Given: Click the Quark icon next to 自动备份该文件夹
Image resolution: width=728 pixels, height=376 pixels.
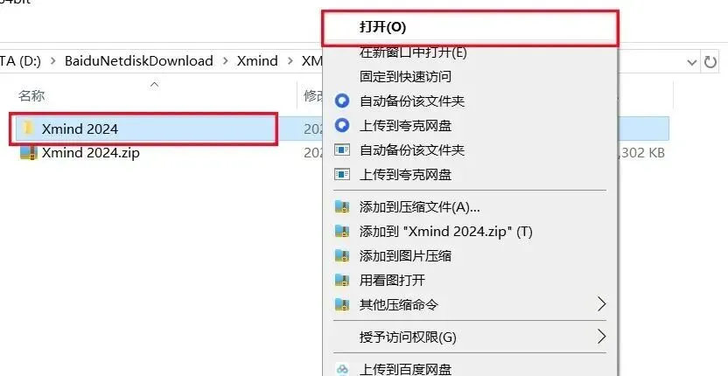Looking at the screenshot, I should click(342, 101).
